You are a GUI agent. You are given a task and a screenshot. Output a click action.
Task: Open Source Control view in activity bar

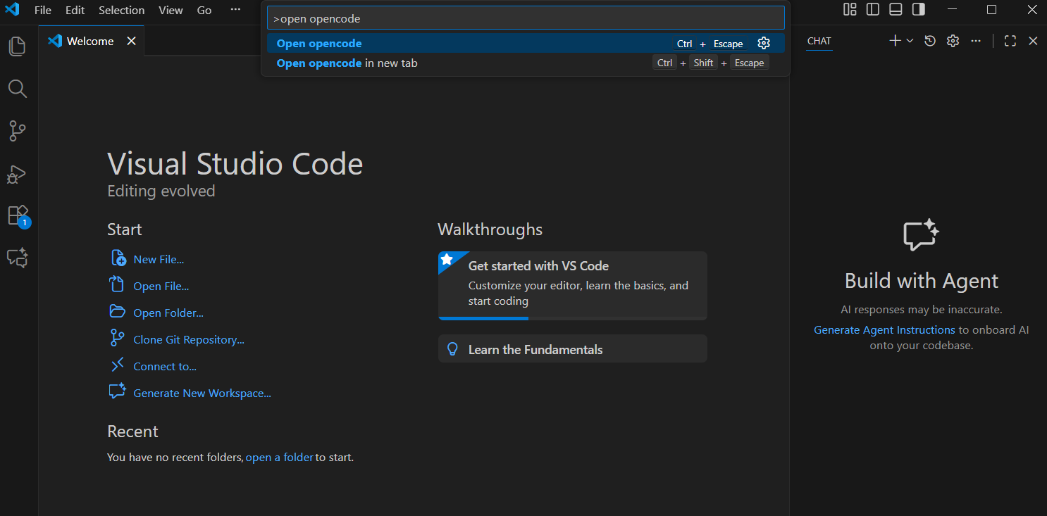17,131
